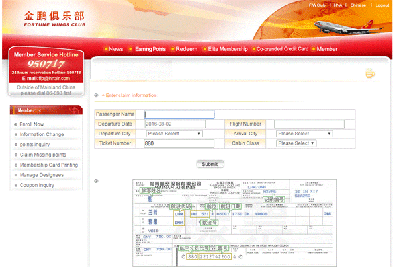Click the plus icon beside the ticket sample
Image resolution: width=397 pixels, height=267 pixels.
pyautogui.click(x=96, y=181)
